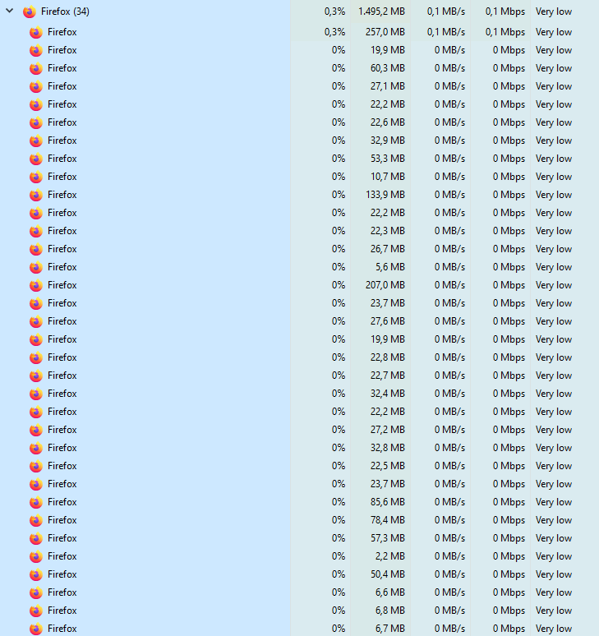The height and width of the screenshot is (636, 599).
Task: Select Firefox icon on the 207,0 MB row
Action: (36, 286)
